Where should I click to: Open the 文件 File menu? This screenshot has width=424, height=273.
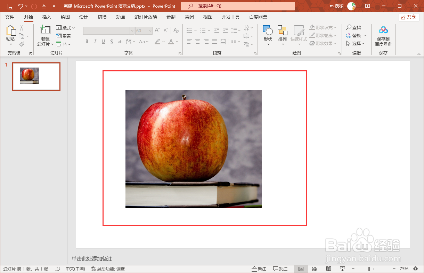coord(10,17)
